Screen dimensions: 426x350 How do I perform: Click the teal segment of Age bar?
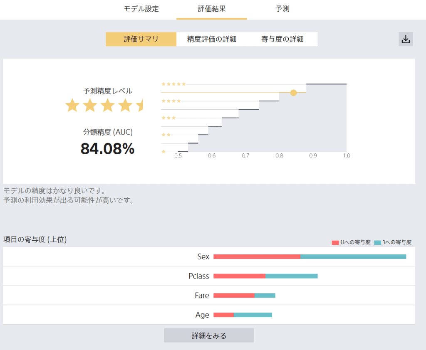(x=253, y=315)
